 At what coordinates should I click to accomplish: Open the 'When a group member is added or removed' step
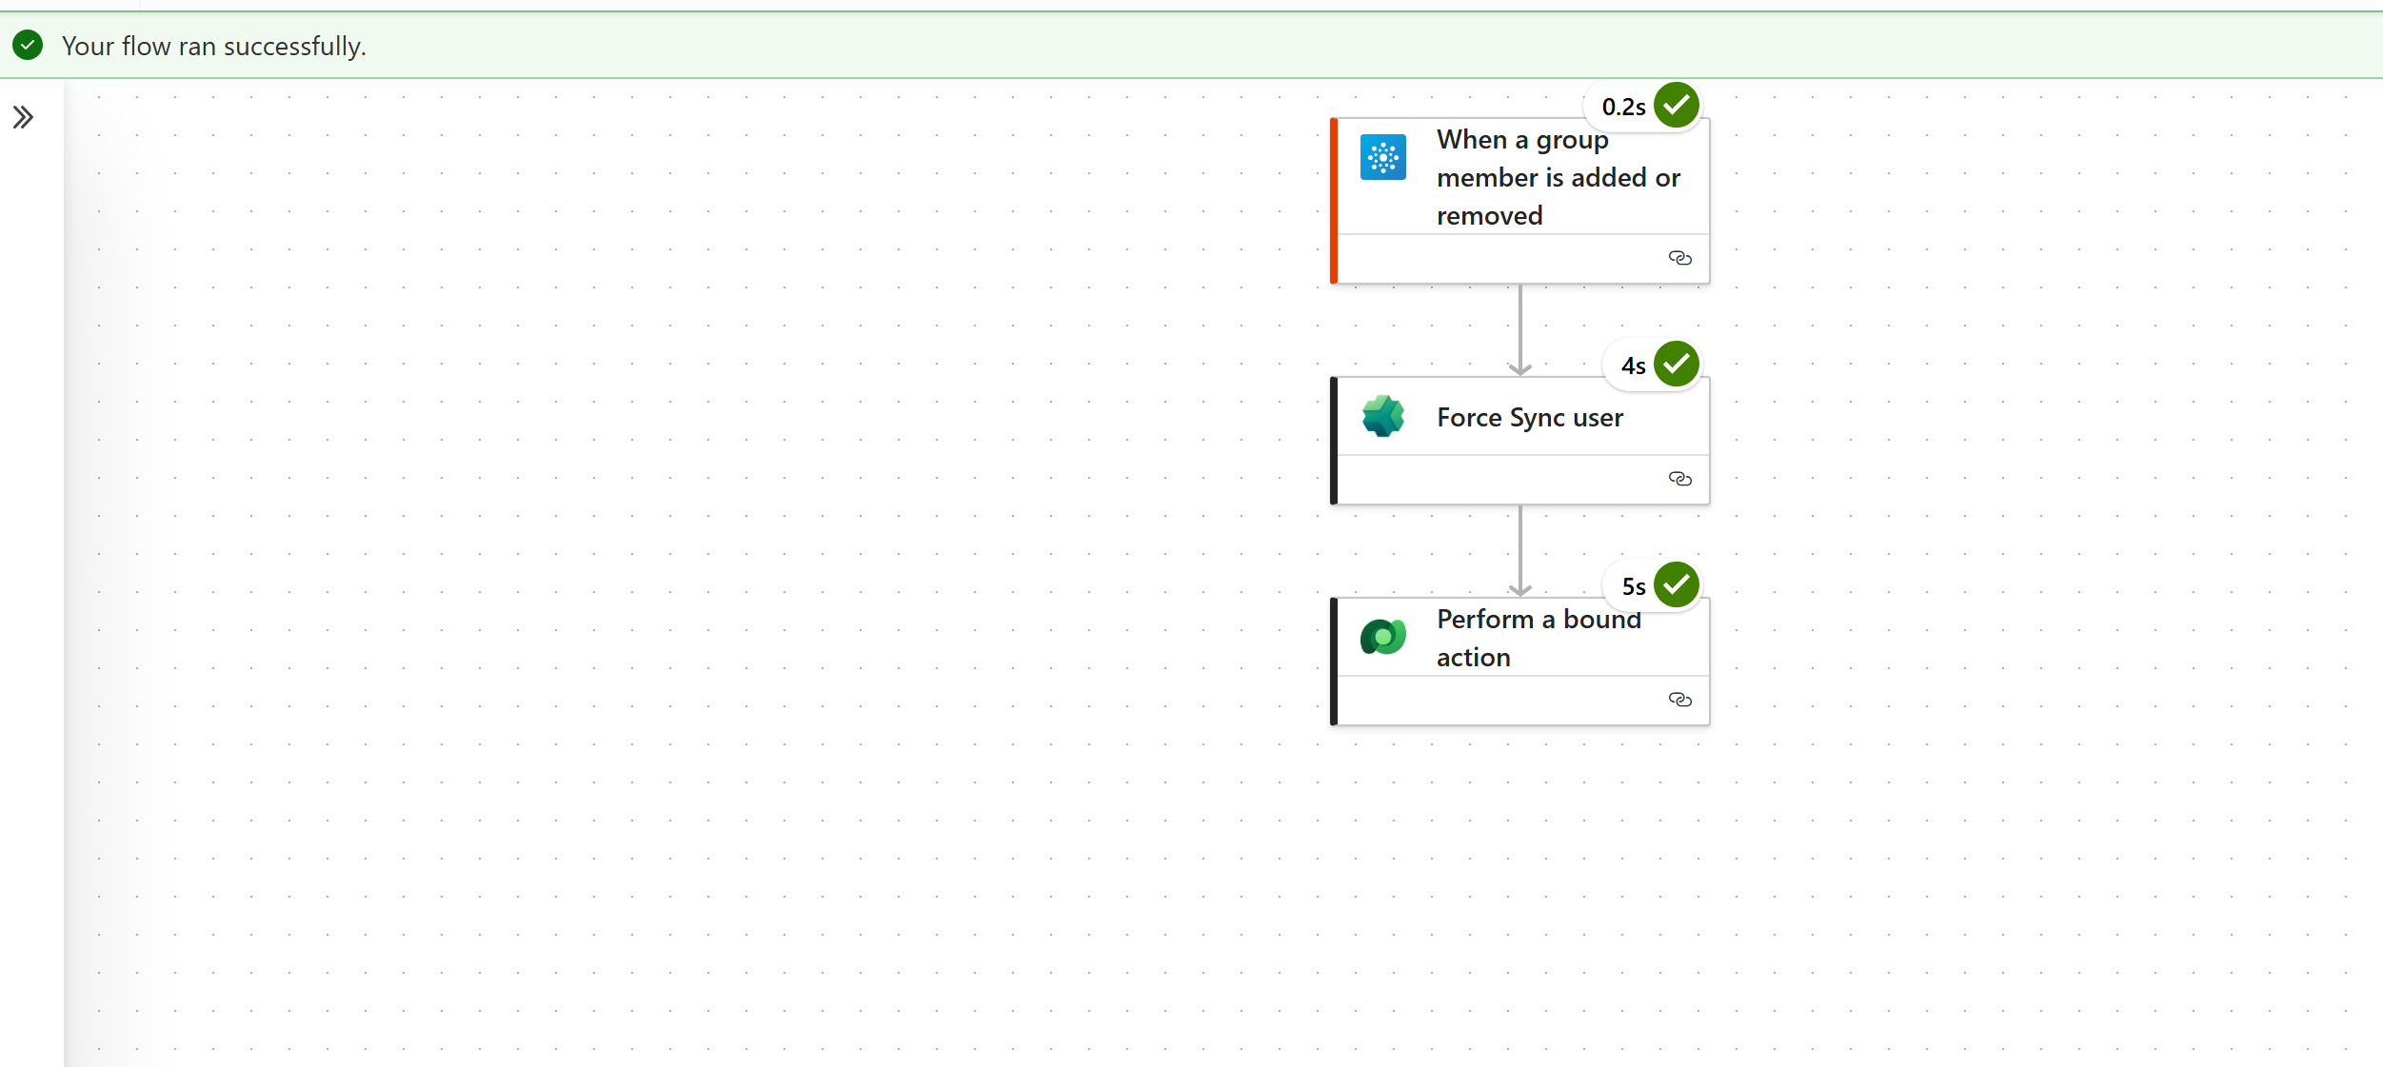pyautogui.click(x=1558, y=178)
